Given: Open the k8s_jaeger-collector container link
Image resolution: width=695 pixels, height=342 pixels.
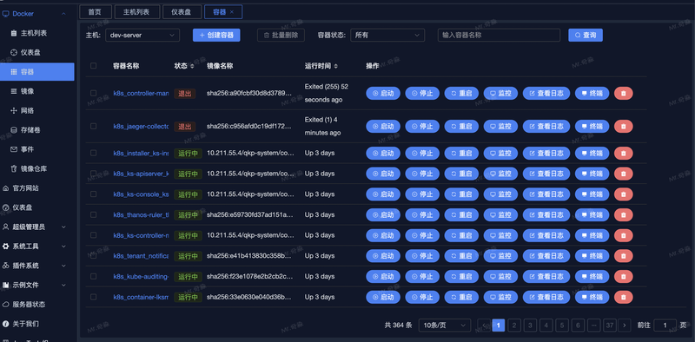Looking at the screenshot, I should point(141,126).
